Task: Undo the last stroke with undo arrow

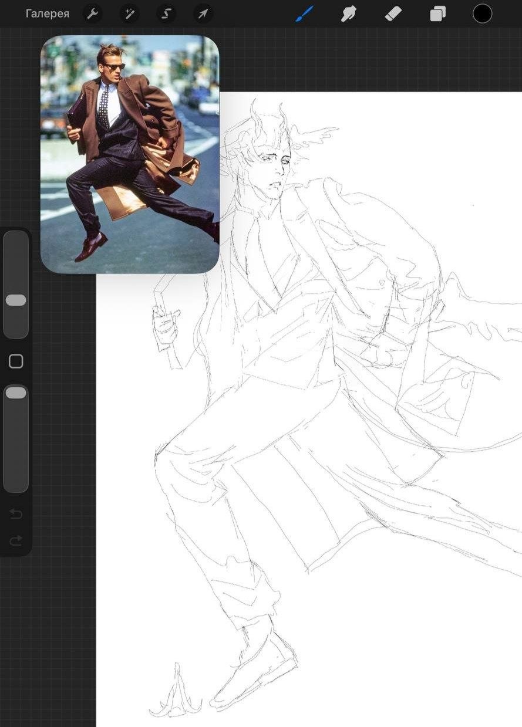Action: (x=16, y=515)
